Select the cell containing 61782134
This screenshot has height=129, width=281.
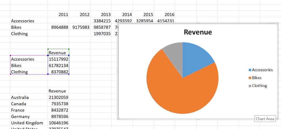click(x=58, y=66)
